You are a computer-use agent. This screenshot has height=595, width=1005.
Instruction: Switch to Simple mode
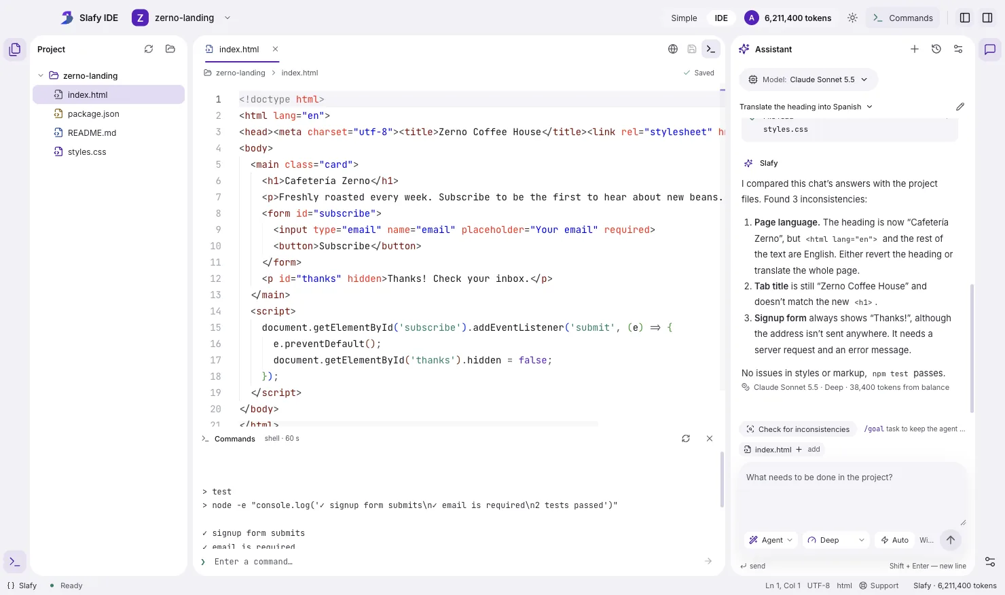coord(684,18)
